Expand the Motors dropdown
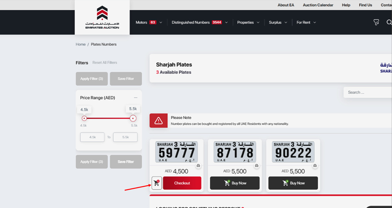The image size is (392, 208). pyautogui.click(x=161, y=22)
